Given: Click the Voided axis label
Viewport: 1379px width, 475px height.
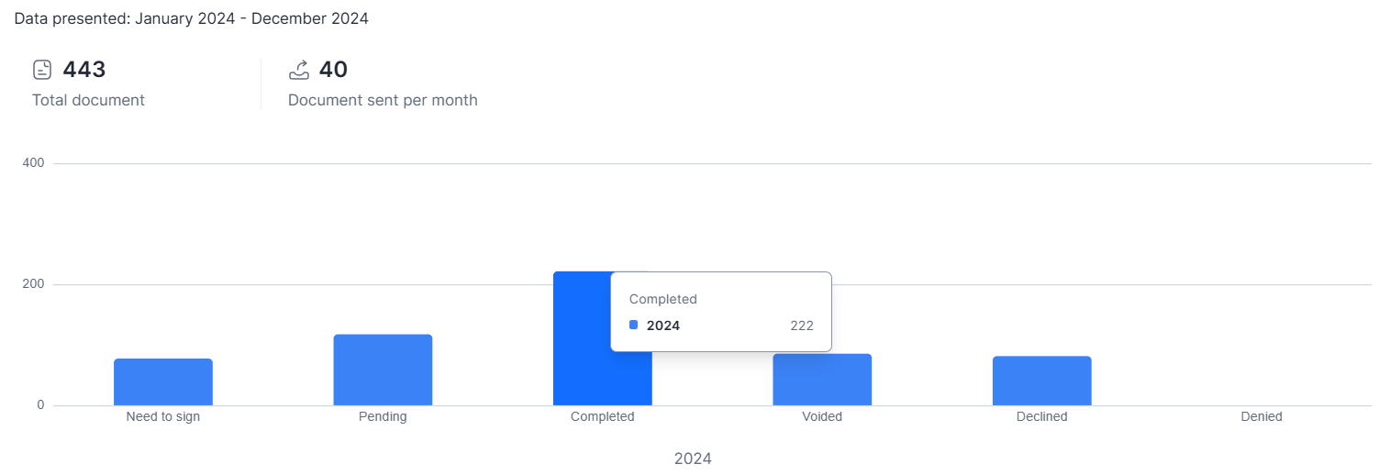Looking at the screenshot, I should tap(822, 416).
